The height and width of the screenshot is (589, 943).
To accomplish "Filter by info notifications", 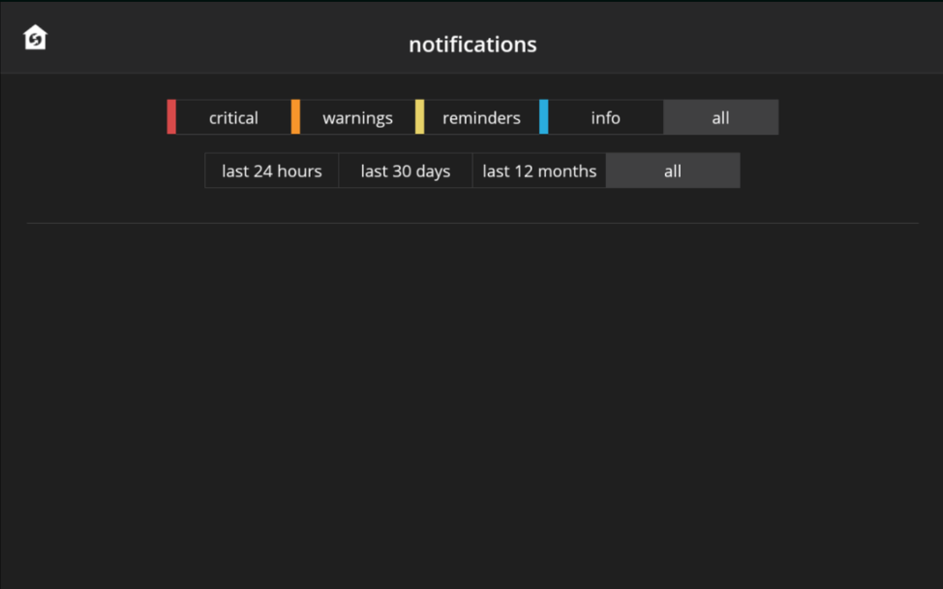I will click(x=601, y=117).
